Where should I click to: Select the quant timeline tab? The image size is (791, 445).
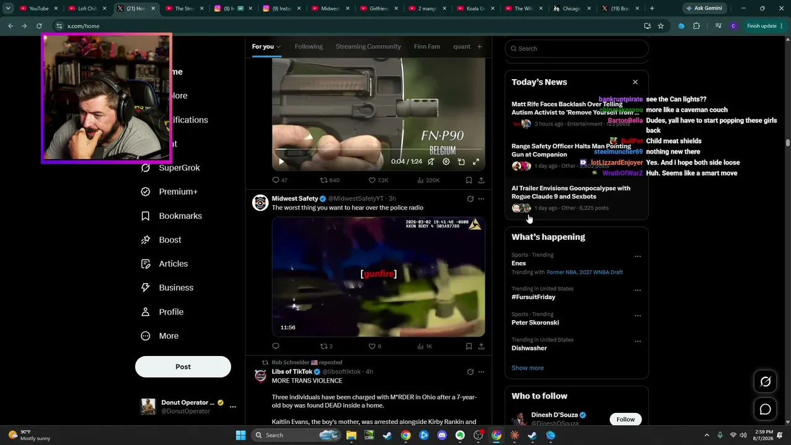pos(462,46)
